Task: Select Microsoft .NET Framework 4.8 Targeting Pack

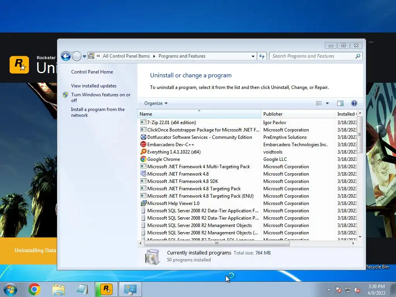Action: 247,189
